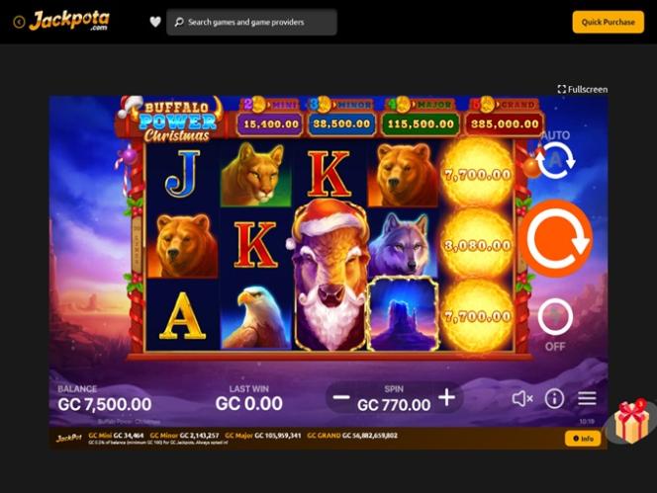Click the Quick Purchase button
The height and width of the screenshot is (493, 657).
click(608, 22)
